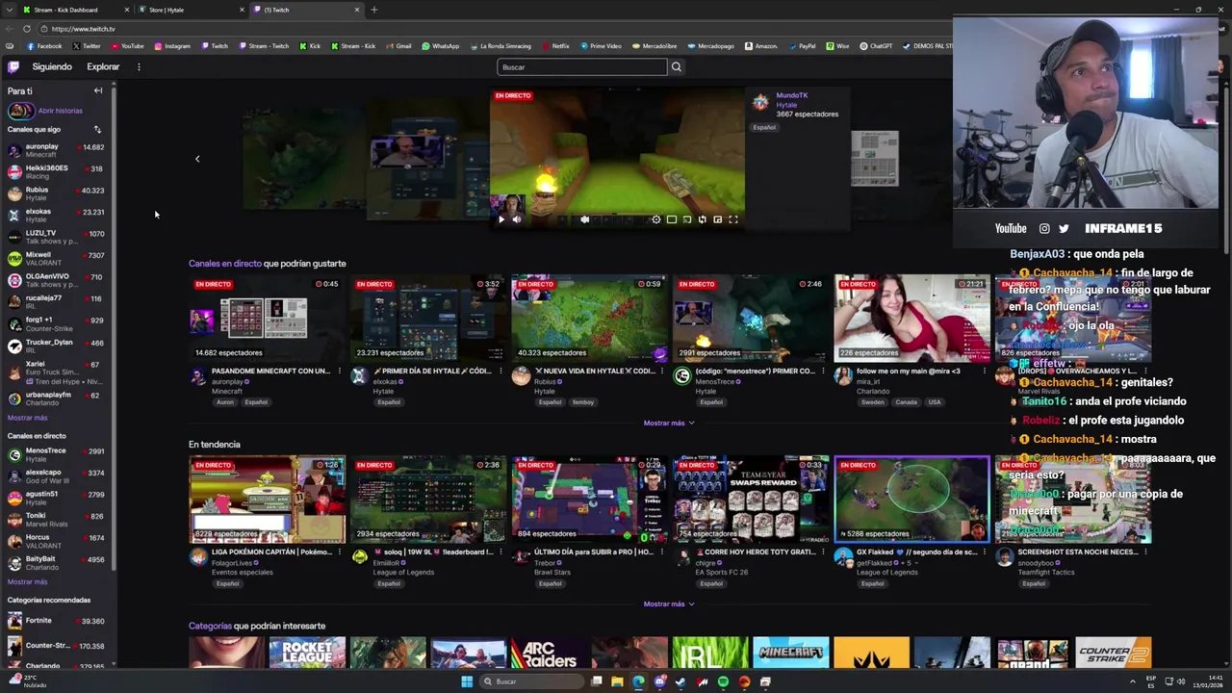Open Rubius channel in sidebar

(x=58, y=193)
